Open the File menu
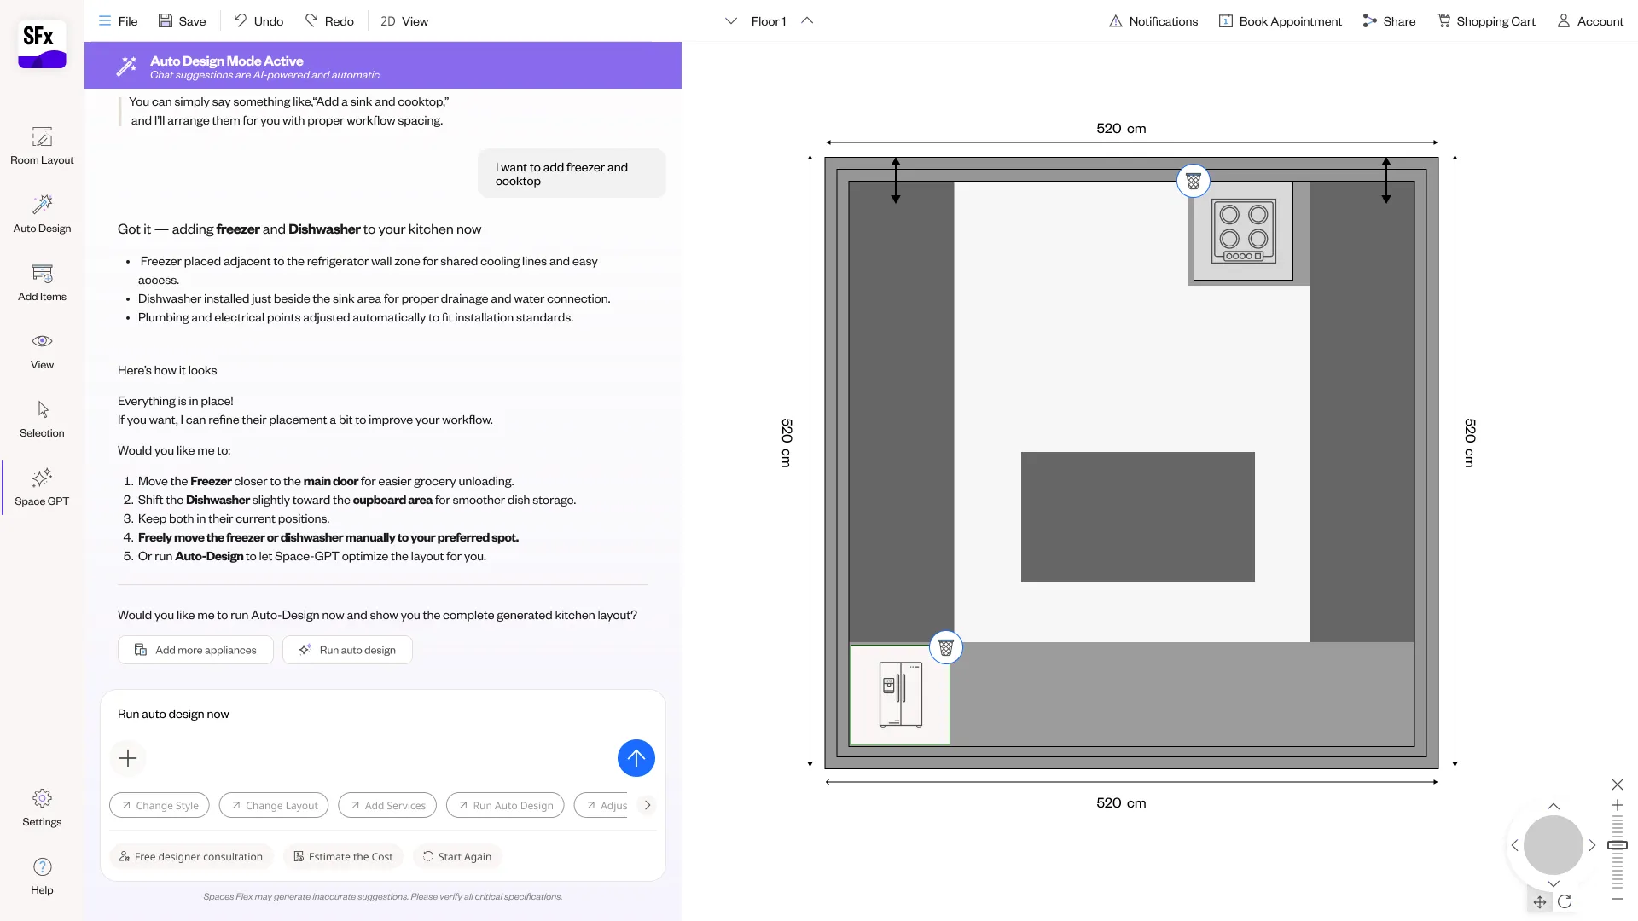1638x921 pixels. coord(118,20)
